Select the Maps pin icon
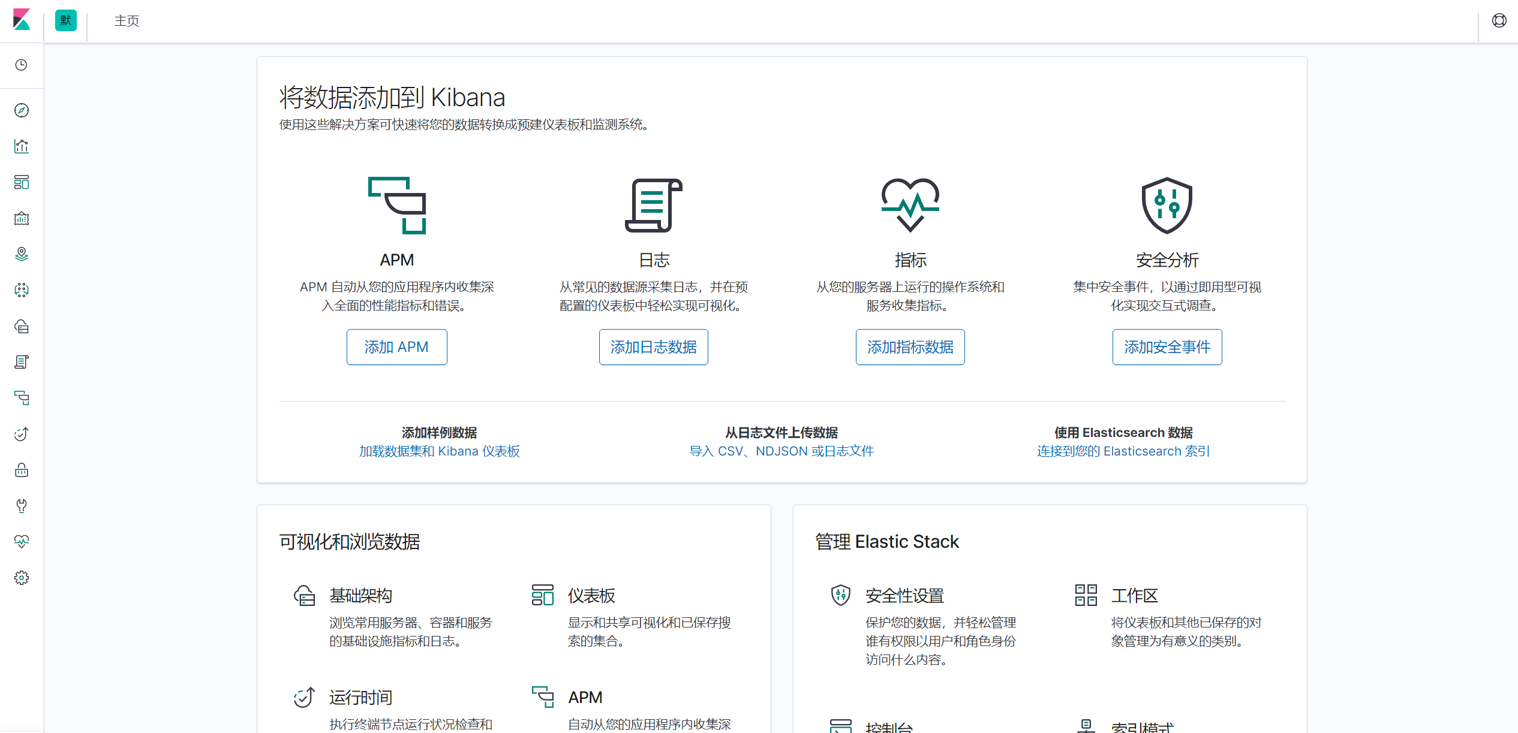The width and height of the screenshot is (1518, 733). point(22,254)
